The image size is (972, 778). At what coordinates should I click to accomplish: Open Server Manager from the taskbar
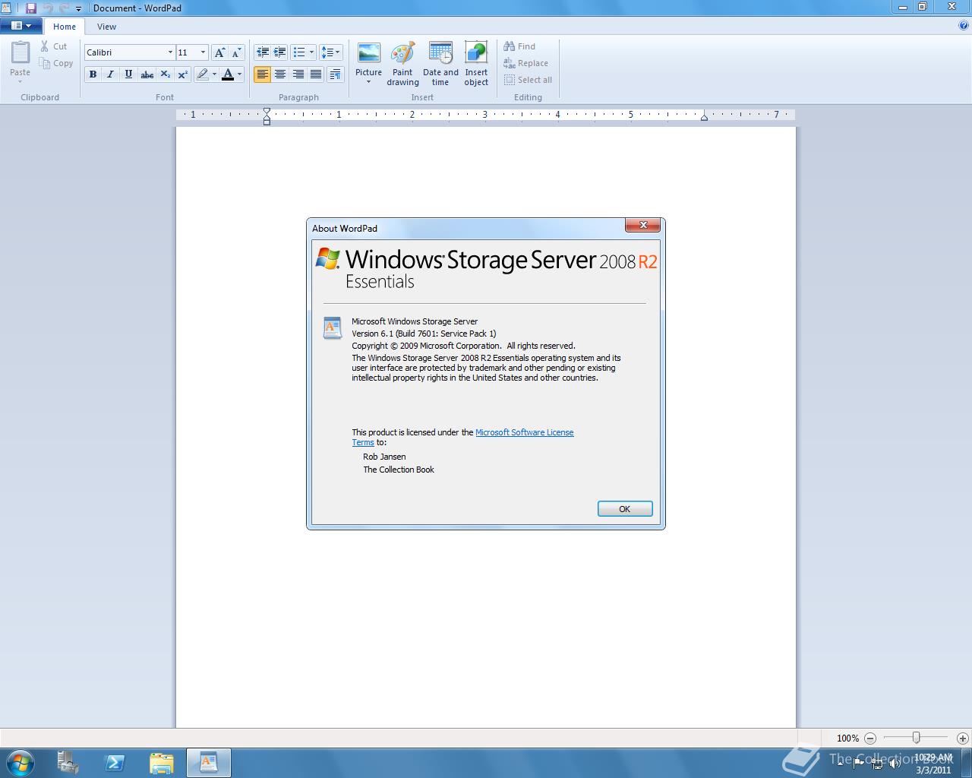(68, 763)
